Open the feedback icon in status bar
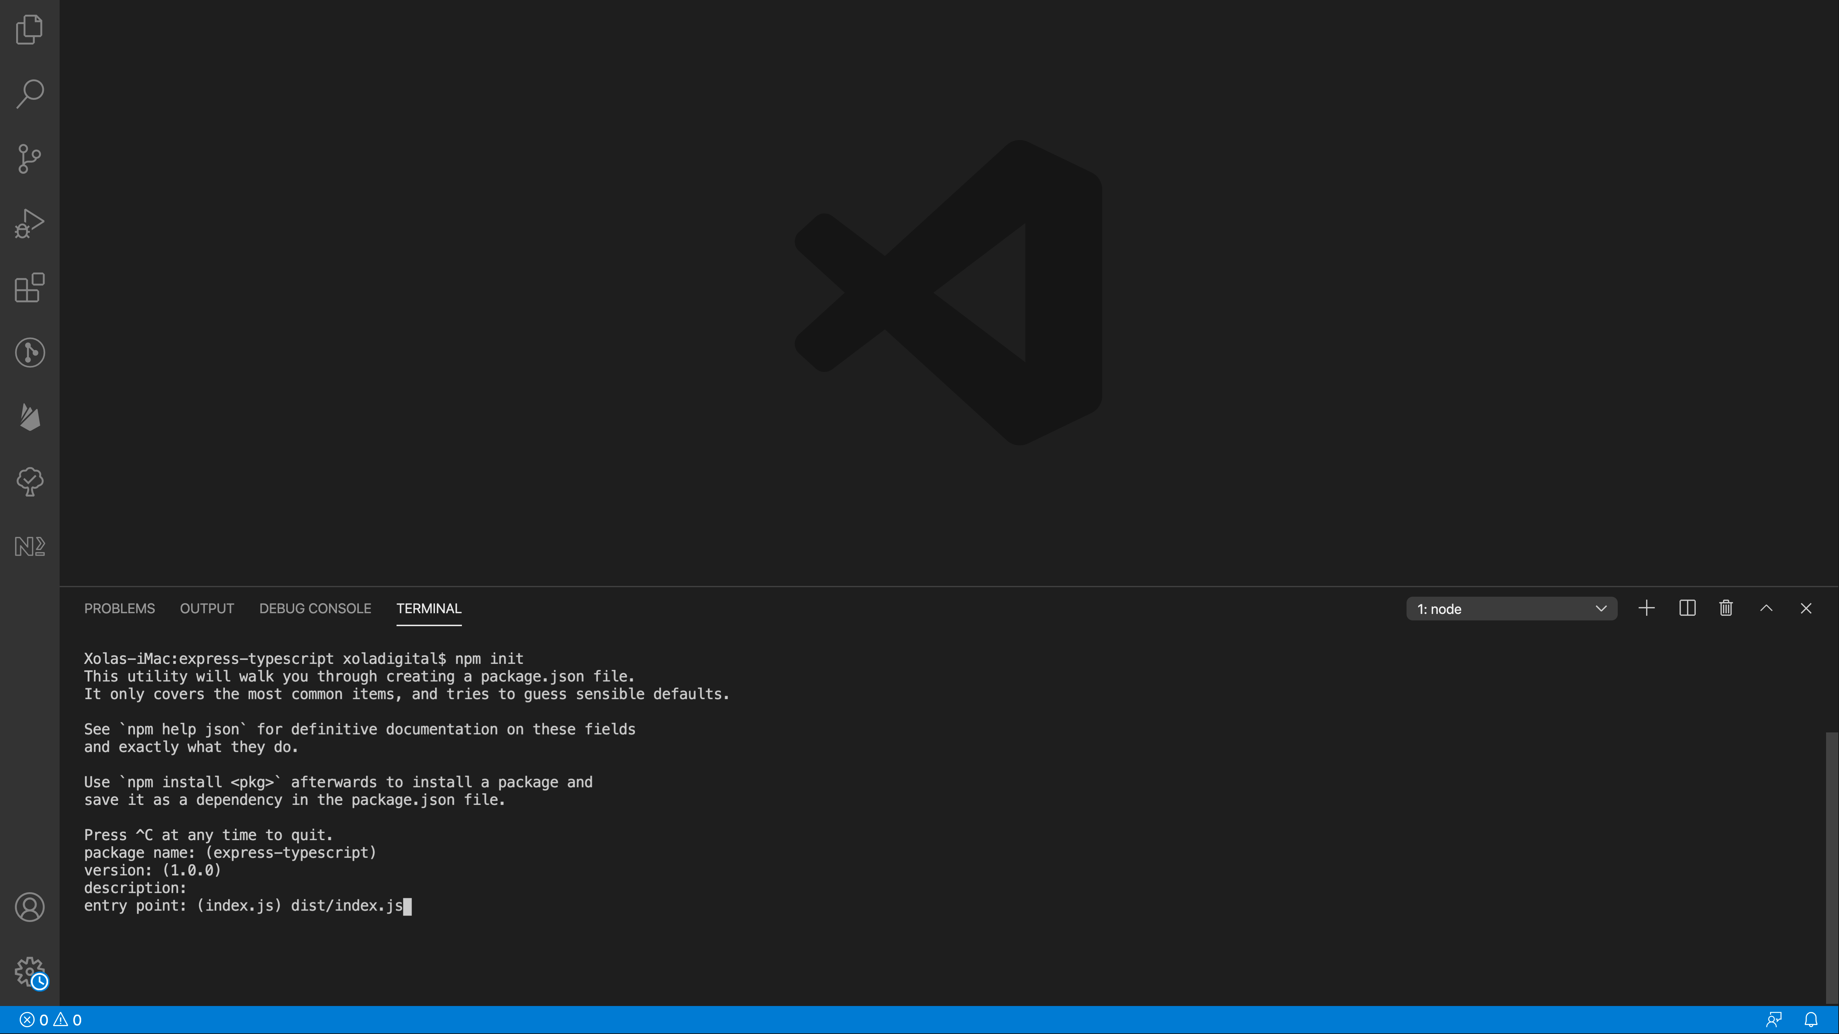 pos(1773,1020)
